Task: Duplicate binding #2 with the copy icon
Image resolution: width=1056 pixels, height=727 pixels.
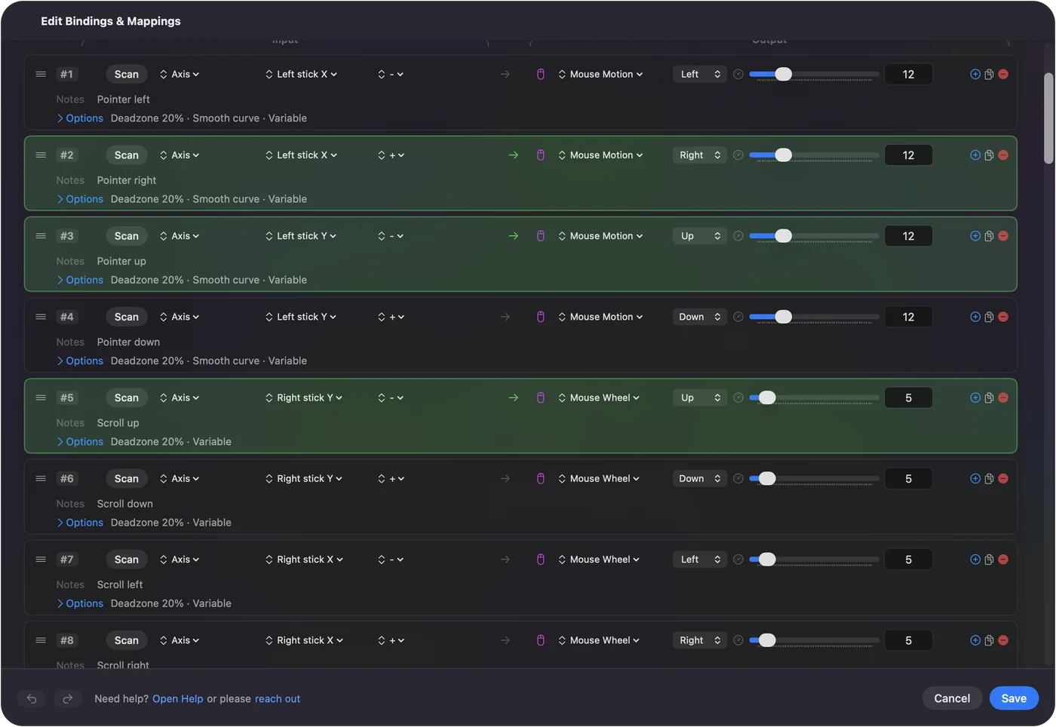Action: 989,155
